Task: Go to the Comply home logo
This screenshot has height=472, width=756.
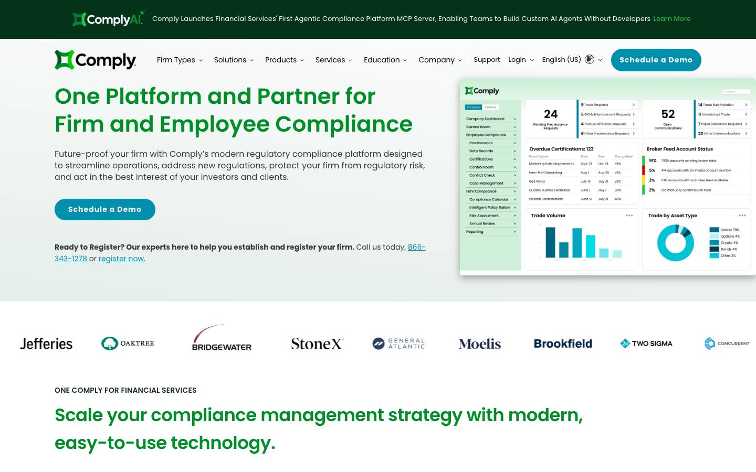Action: click(x=96, y=60)
